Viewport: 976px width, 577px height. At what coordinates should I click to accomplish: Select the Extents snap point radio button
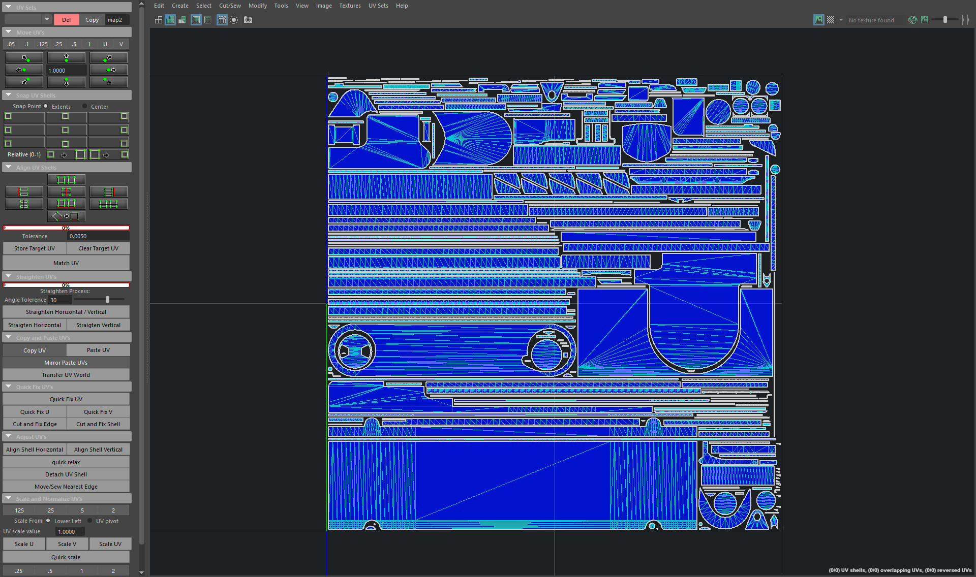pyautogui.click(x=46, y=106)
